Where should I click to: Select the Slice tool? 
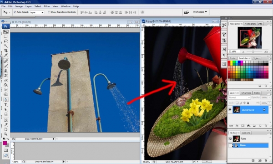tap(6, 55)
